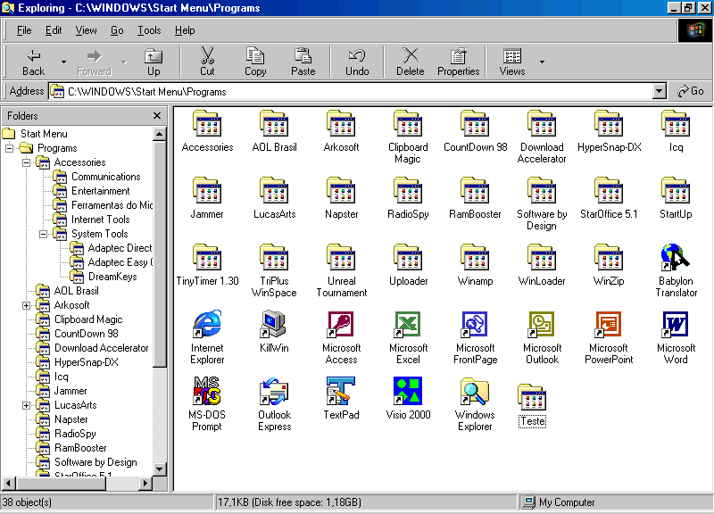
Task: Select the Internet Explorer shortcut icon
Action: point(207,325)
